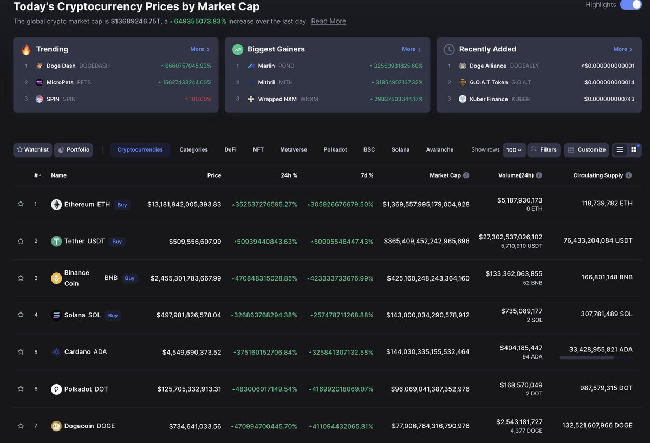The image size is (650, 443).
Task: Click the Polkadot logo icon
Action: 56,389
